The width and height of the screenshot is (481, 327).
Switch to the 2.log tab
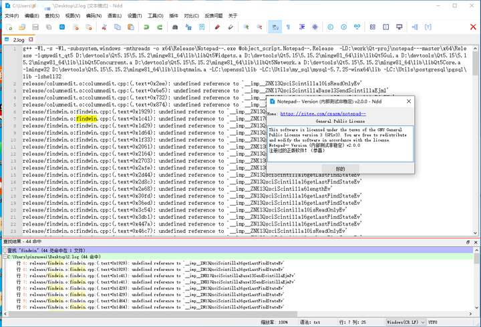pyautogui.click(x=18, y=39)
